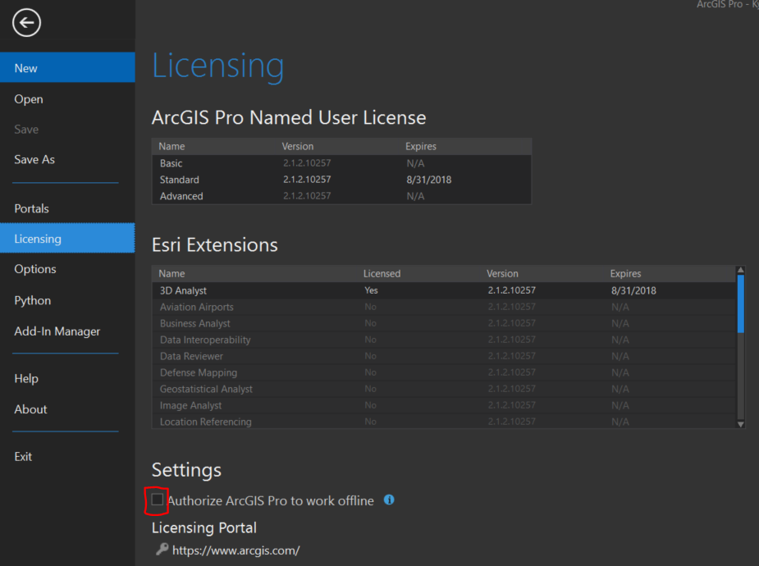
Task: Click the key icon beside the portal URL
Action: (162, 549)
